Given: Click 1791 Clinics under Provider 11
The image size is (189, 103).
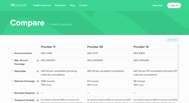Looking at the screenshot, I should click(x=46, y=85).
